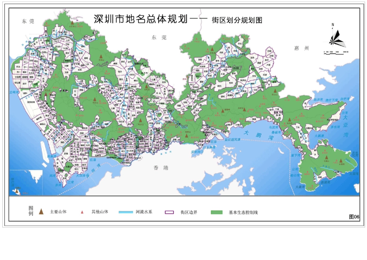367x260 pixels.
Task: Click the 妈湾 label
Action: point(52,175)
